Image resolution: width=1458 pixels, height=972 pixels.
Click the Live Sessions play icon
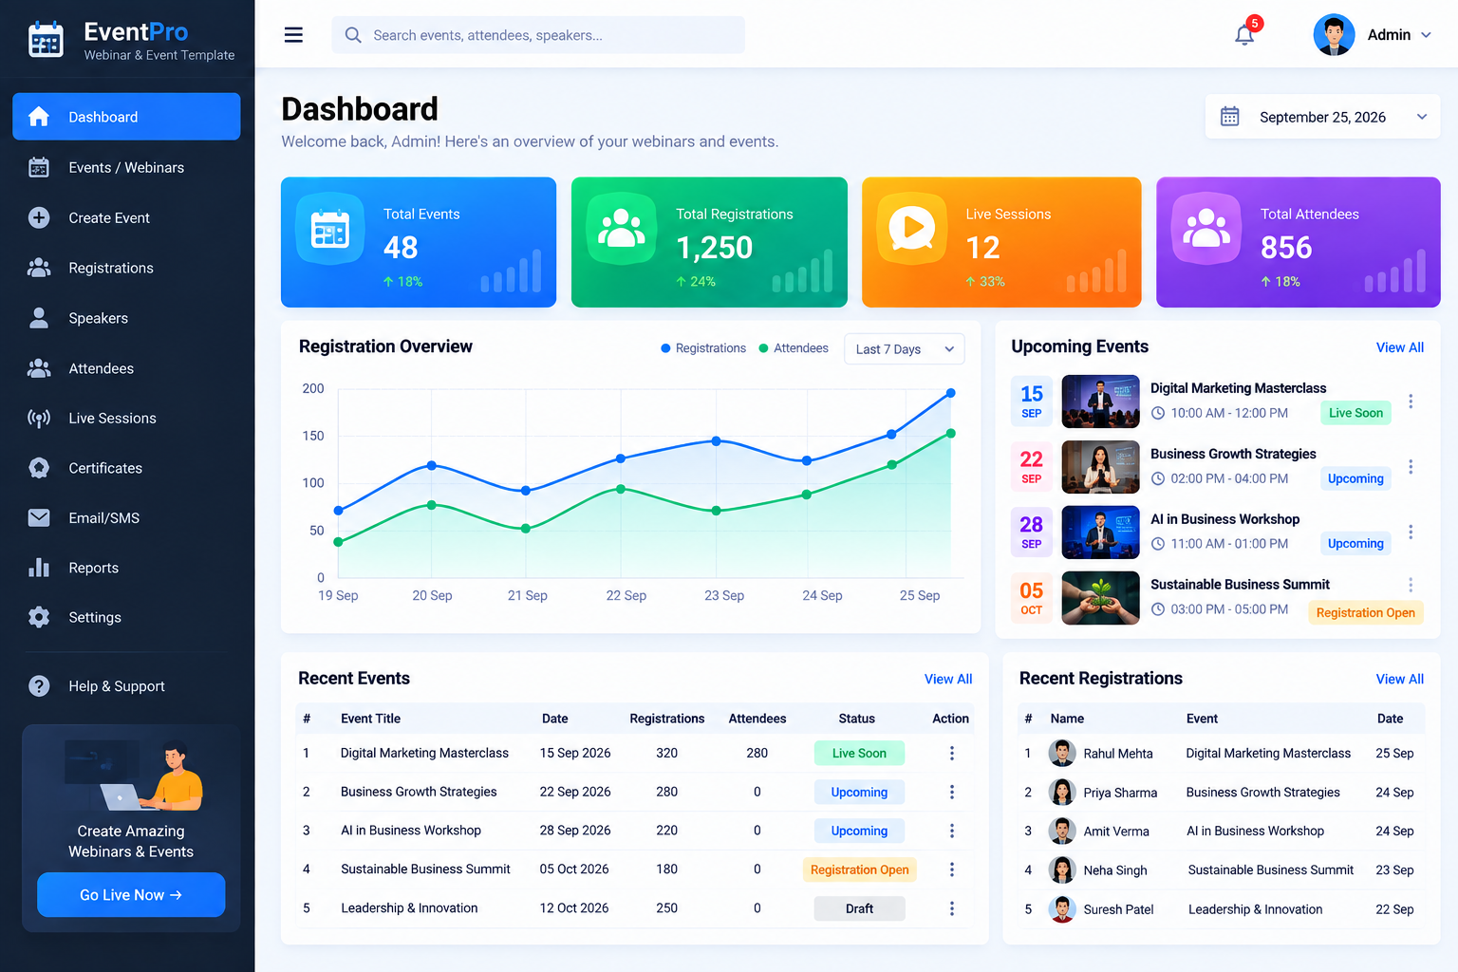click(x=912, y=229)
